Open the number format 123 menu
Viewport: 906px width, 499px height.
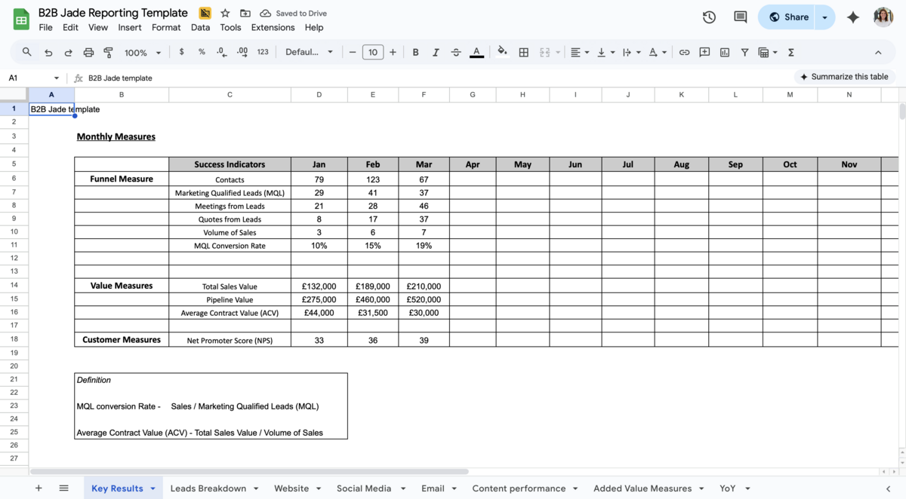click(x=263, y=52)
